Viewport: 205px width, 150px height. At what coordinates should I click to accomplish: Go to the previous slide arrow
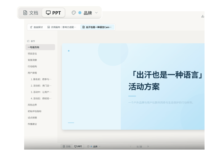131,146
